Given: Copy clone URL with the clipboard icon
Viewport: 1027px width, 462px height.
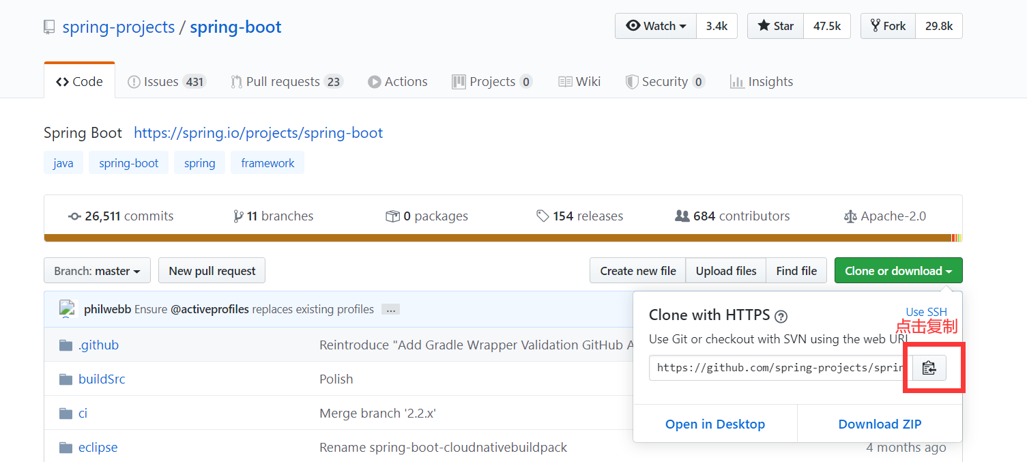Looking at the screenshot, I should coord(929,368).
